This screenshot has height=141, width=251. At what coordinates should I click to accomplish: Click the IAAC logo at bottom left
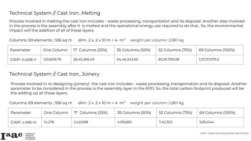11,136
